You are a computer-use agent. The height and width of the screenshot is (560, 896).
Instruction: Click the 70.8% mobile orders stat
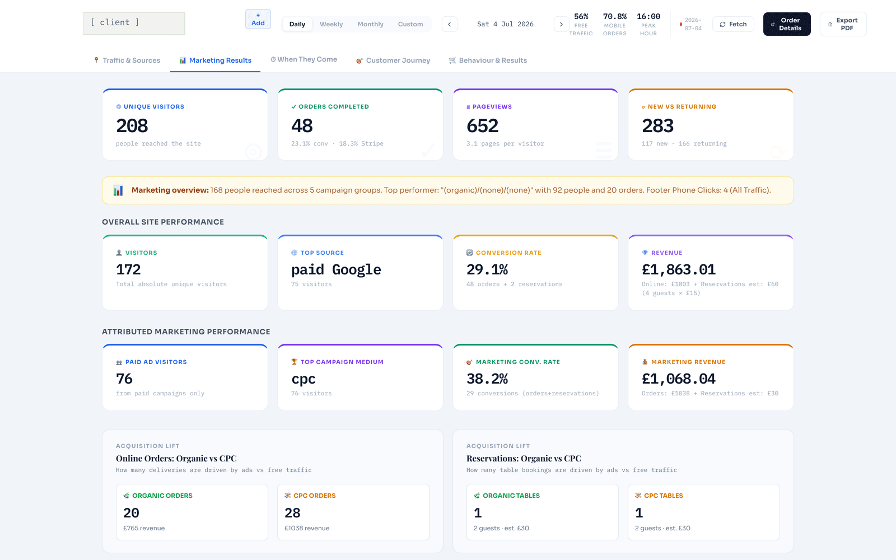[614, 25]
